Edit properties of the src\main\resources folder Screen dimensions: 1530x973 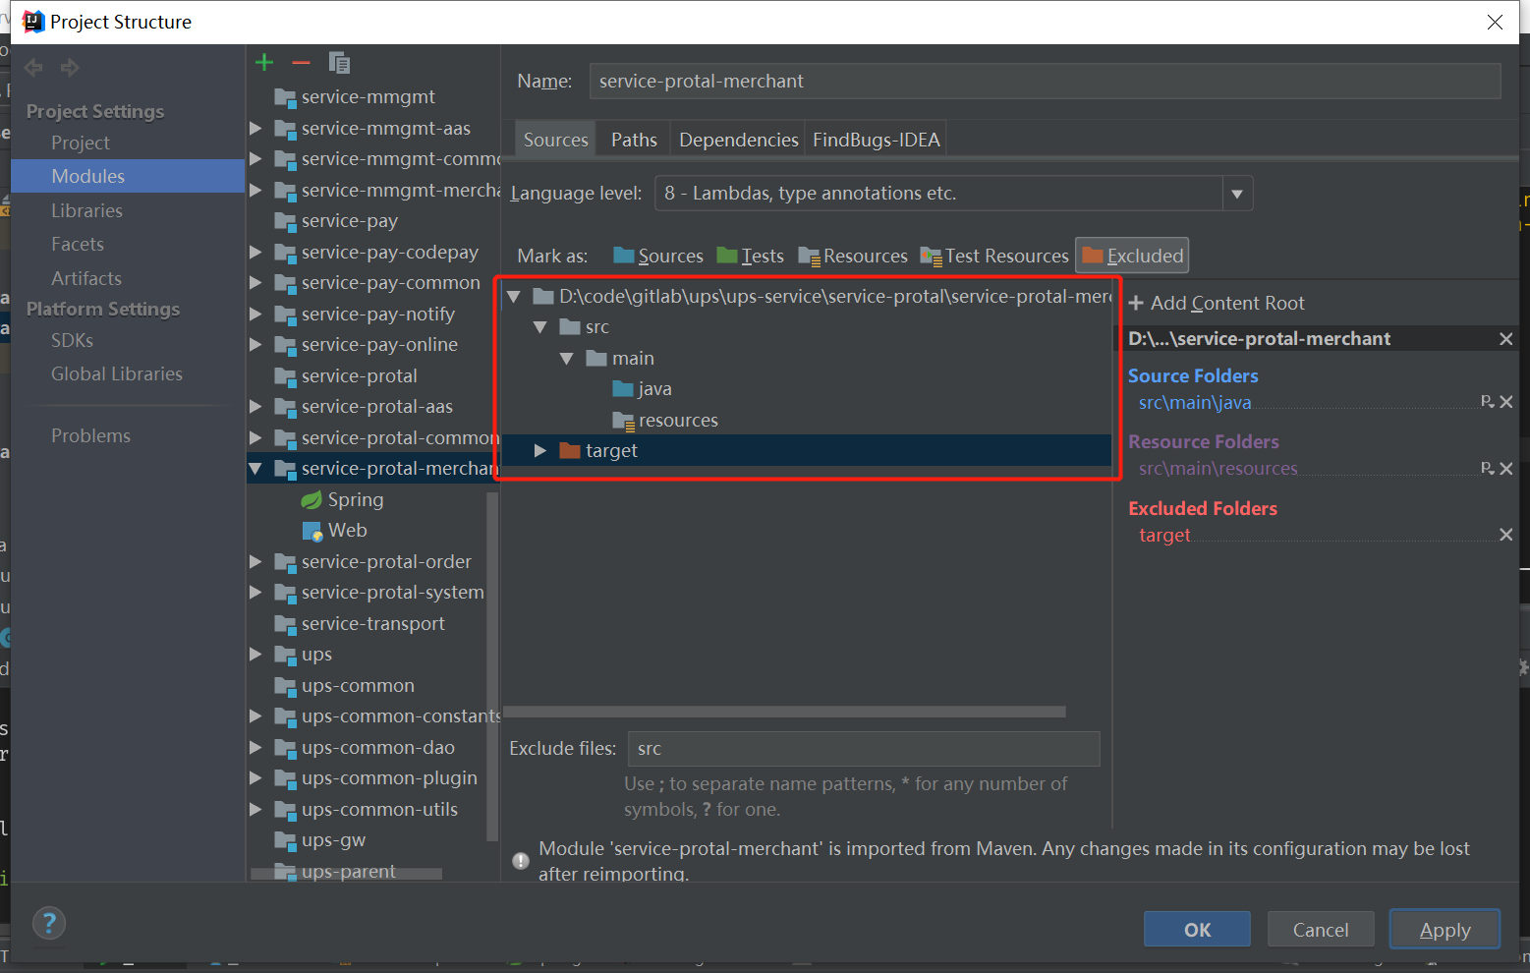pos(1487,468)
